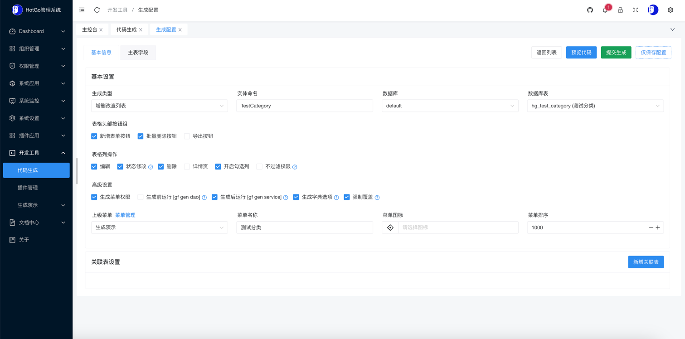Uncheck the 生成字典选项 checkbox

click(296, 197)
